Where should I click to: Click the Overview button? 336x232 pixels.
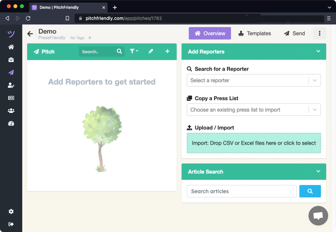click(x=210, y=33)
